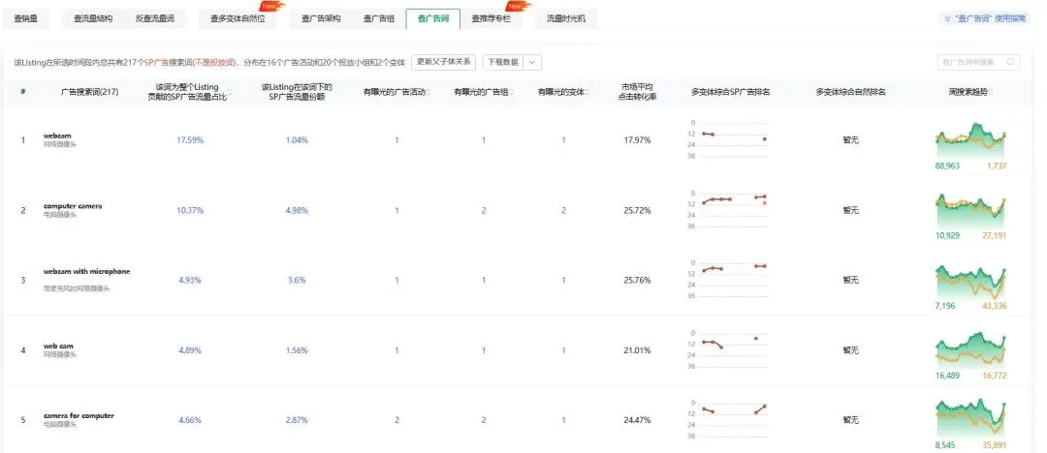
Task: Select the keyword "web cam" in row 4
Action: pyautogui.click(x=59, y=347)
